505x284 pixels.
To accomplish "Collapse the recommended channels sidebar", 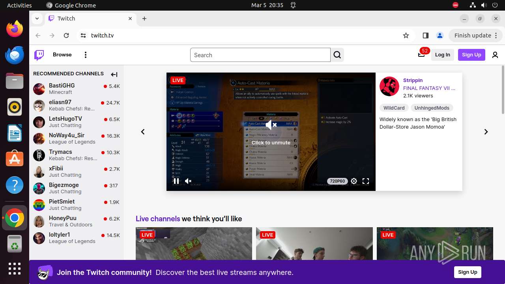I will [114, 74].
